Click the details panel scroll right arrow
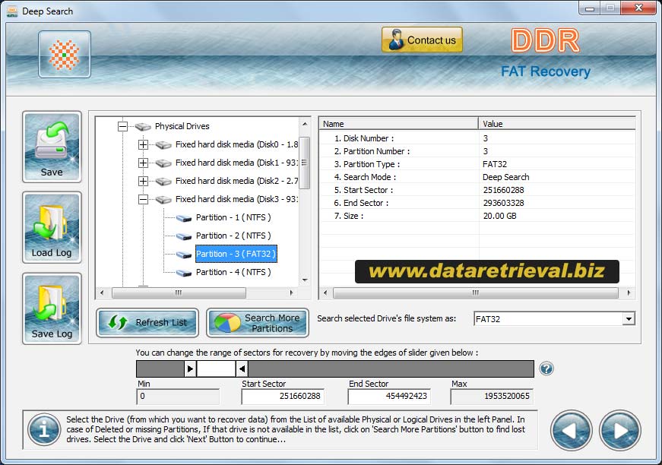The width and height of the screenshot is (662, 465). [x=629, y=293]
